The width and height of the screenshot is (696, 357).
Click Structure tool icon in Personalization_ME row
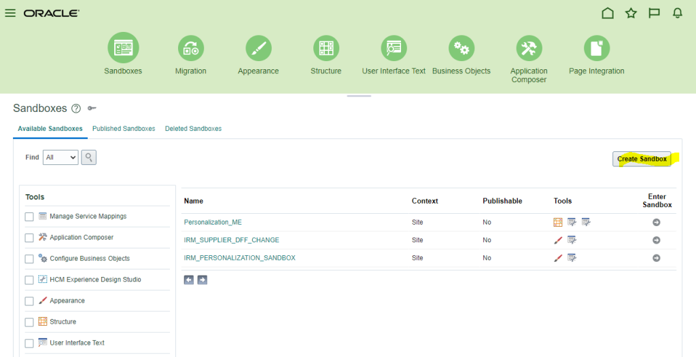click(558, 222)
